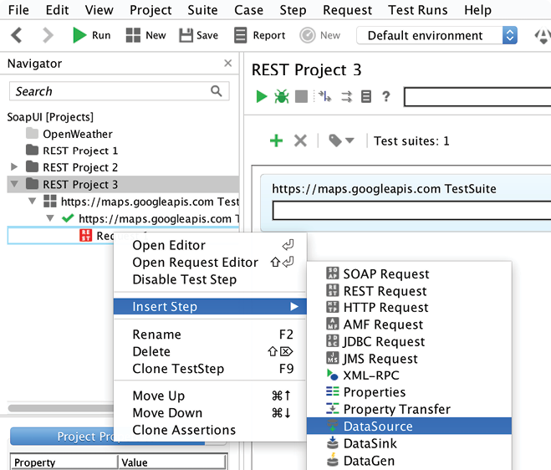
Task: Insert a DataGen step
Action: [x=409, y=461]
